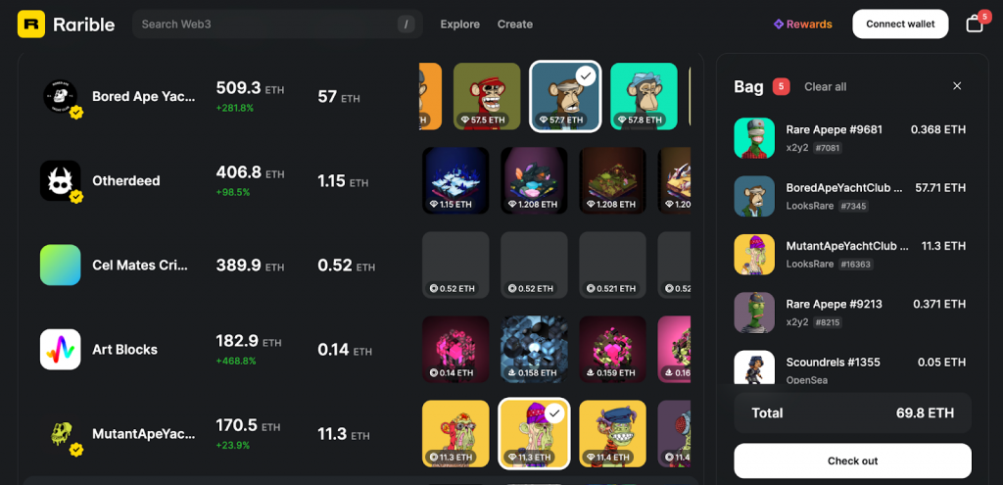Image resolution: width=1003 pixels, height=485 pixels.
Task: Select the 1.15 ETH Otherdeed card
Action: tap(455, 180)
